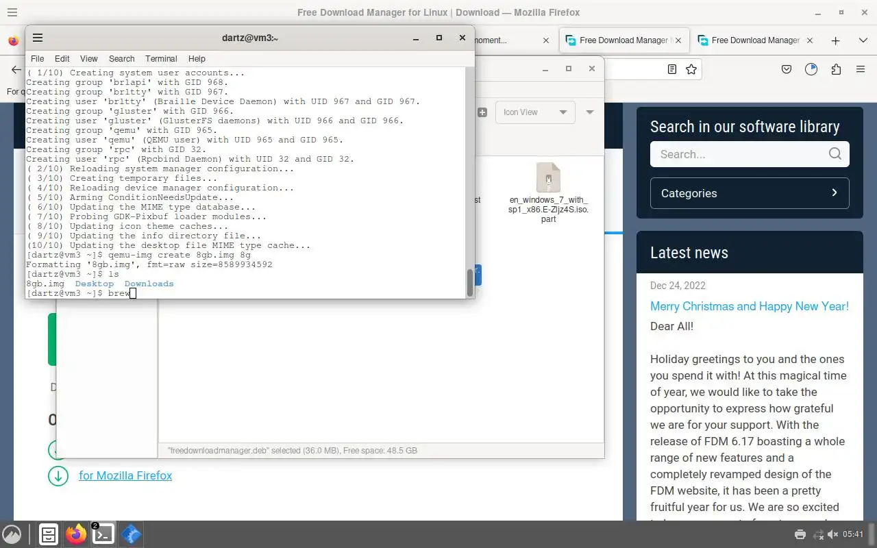Launch Firefox from the taskbar
This screenshot has height=548, width=877.
point(76,534)
